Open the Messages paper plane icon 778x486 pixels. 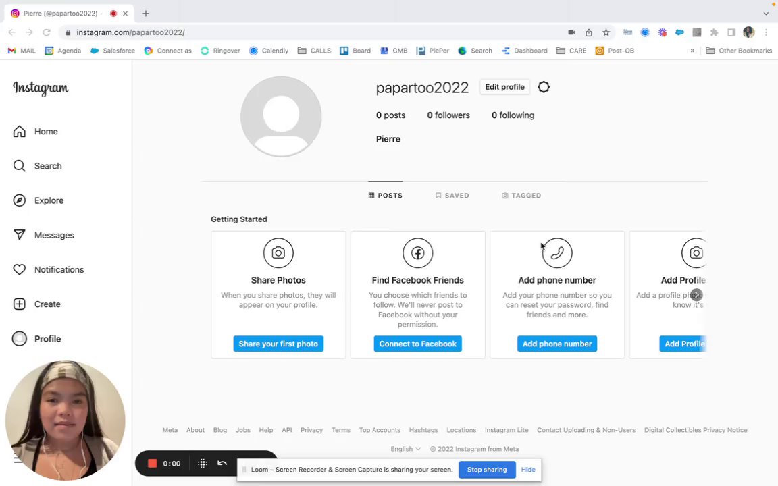click(x=20, y=235)
